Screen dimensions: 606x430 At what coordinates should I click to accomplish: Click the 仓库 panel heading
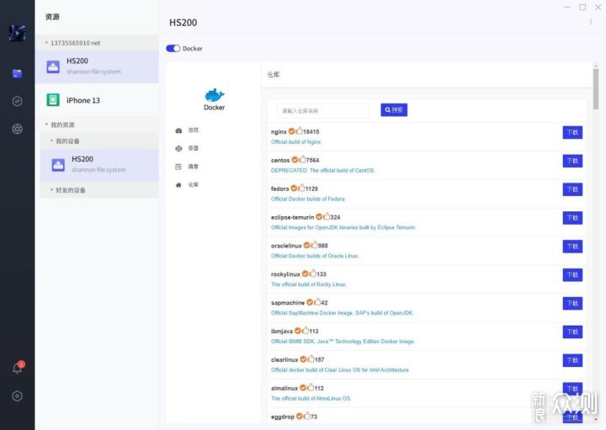(x=274, y=75)
